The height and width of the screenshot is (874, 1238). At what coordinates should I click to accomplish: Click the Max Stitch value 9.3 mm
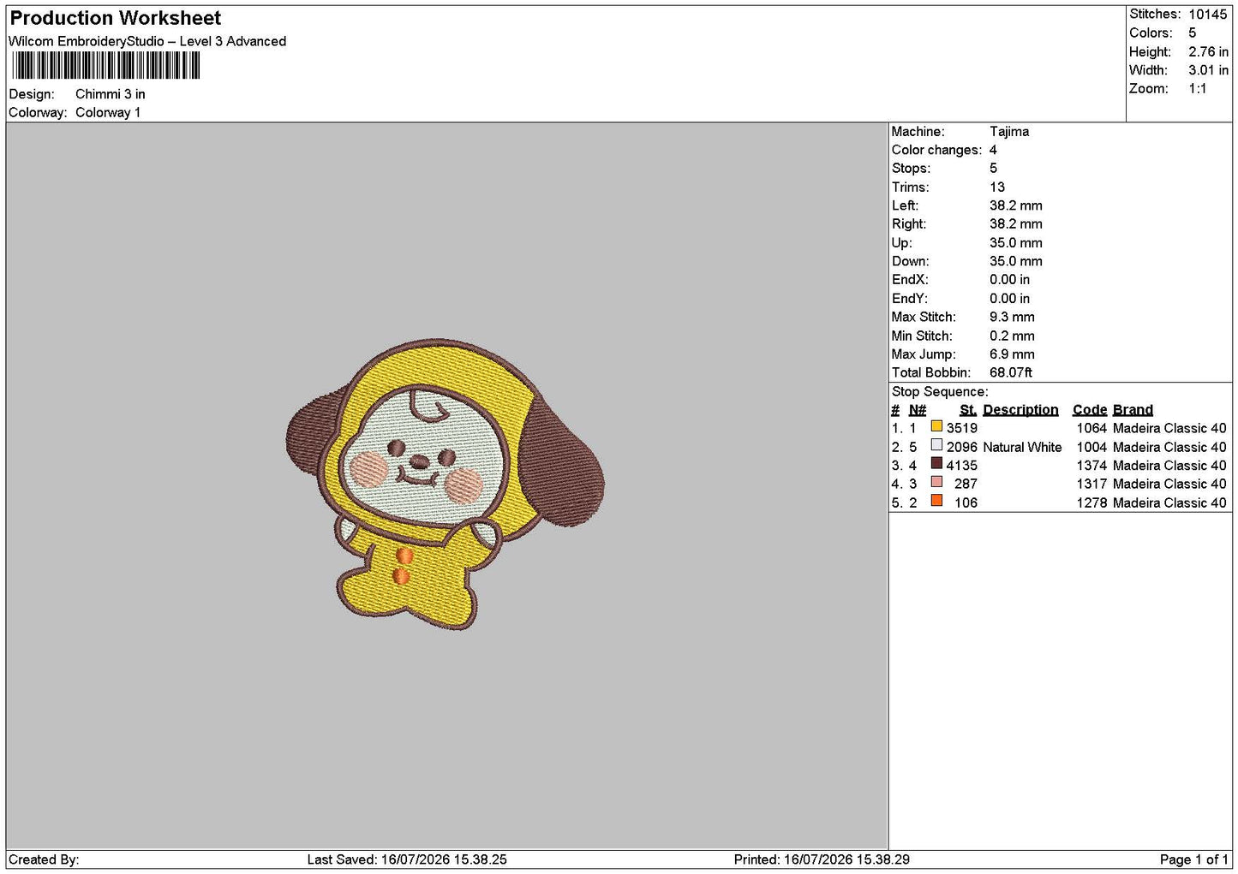click(1012, 317)
